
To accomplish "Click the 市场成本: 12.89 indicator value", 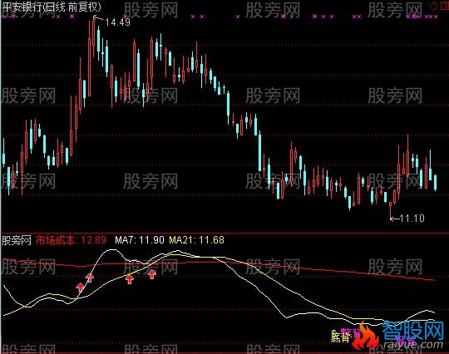I will coord(71,240).
